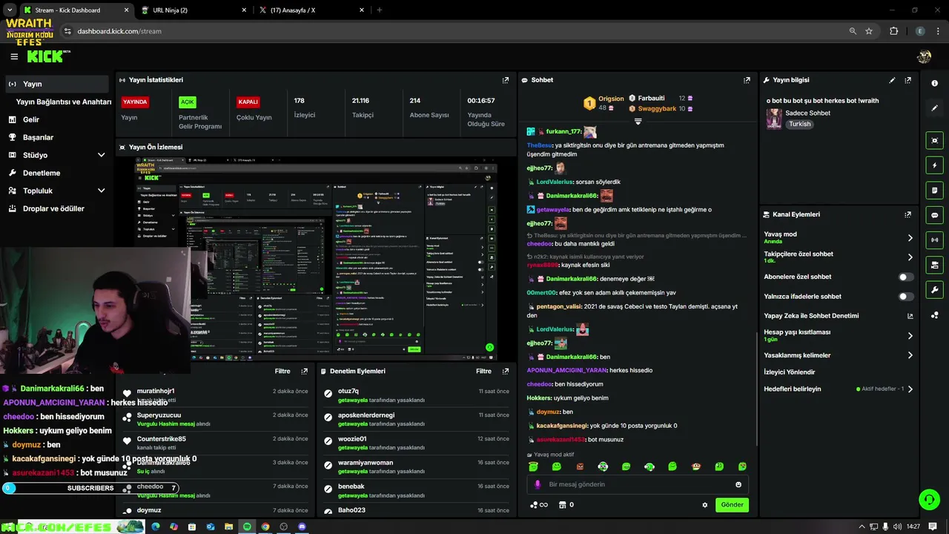Open Yasaklanmış kelimeler chevron

coord(910,355)
